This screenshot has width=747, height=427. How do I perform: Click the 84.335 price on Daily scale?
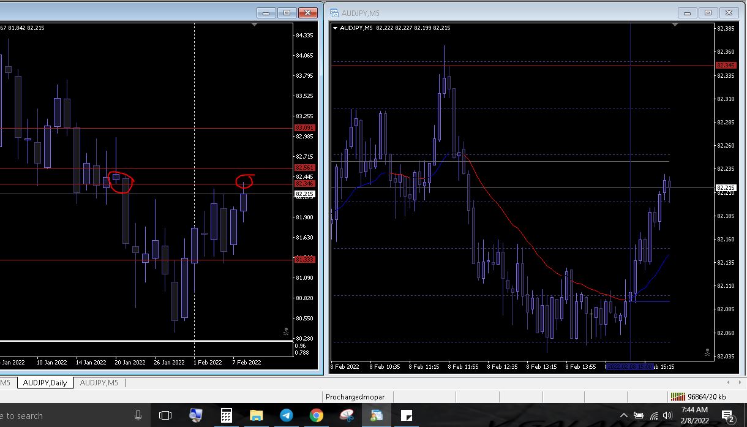point(304,36)
